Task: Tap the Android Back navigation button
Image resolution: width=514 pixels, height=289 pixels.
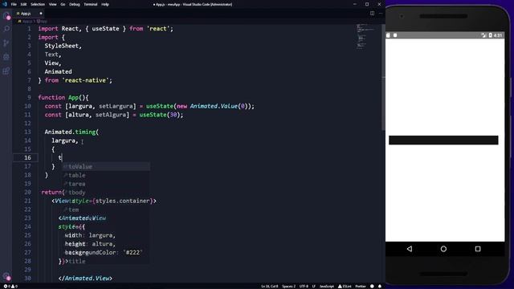Action: tap(410, 249)
